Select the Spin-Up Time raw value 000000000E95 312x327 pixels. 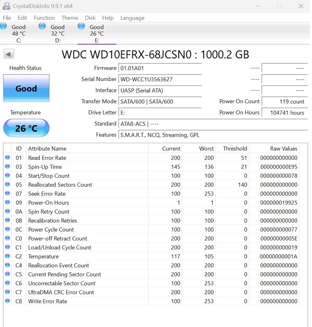click(x=279, y=167)
